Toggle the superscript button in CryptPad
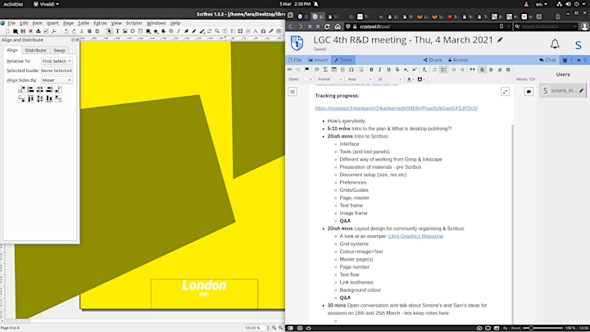The width and height of the screenshot is (590, 332). pos(415,70)
